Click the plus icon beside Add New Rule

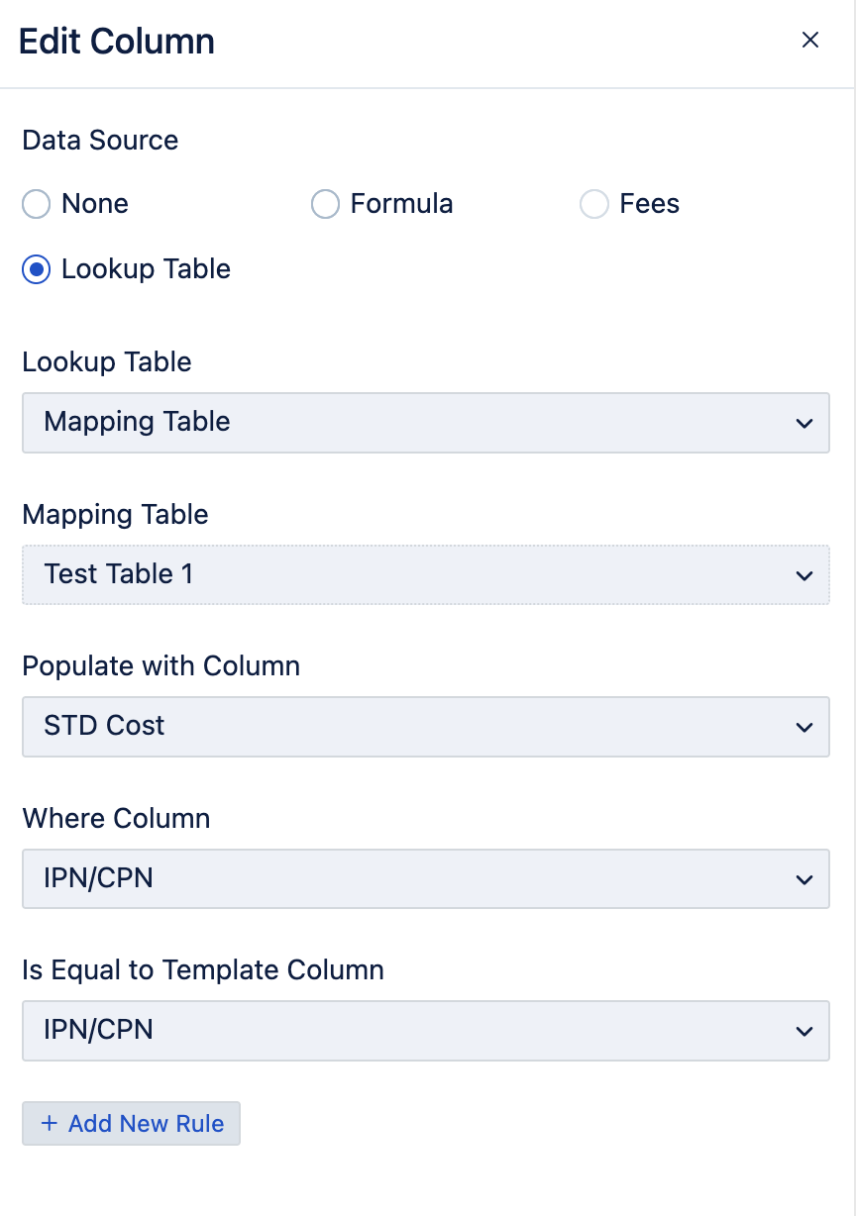tap(50, 1124)
